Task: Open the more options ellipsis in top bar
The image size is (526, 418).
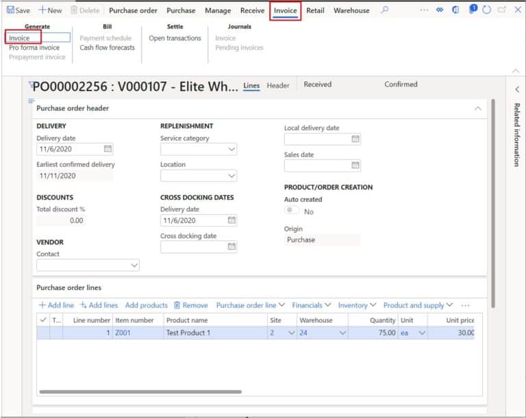Action: (x=424, y=10)
